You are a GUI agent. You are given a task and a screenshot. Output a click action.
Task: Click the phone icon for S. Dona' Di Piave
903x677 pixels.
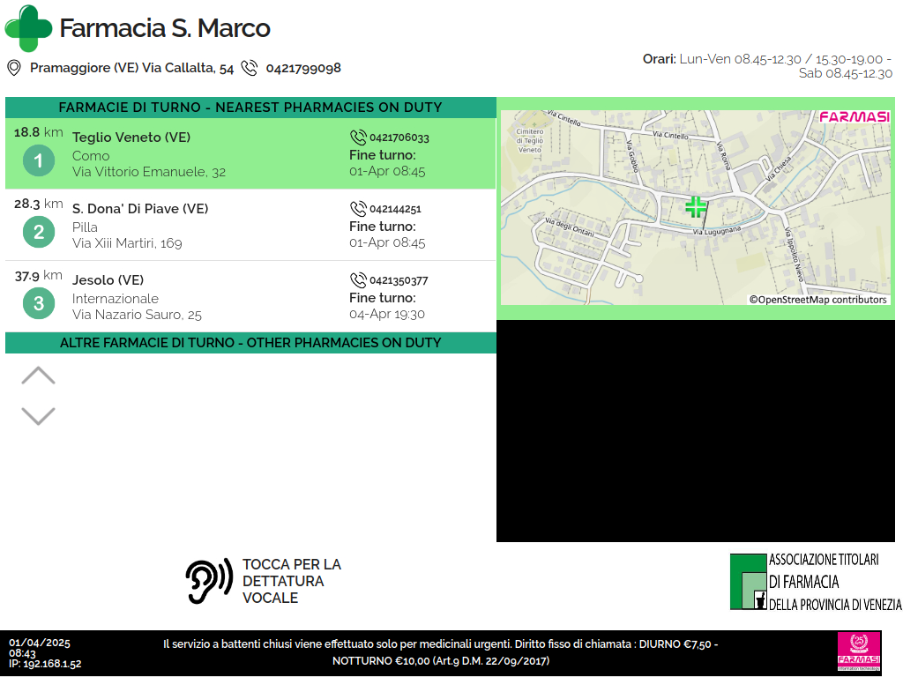coord(358,209)
